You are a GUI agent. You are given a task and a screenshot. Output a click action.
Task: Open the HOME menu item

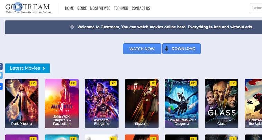(x=69, y=8)
